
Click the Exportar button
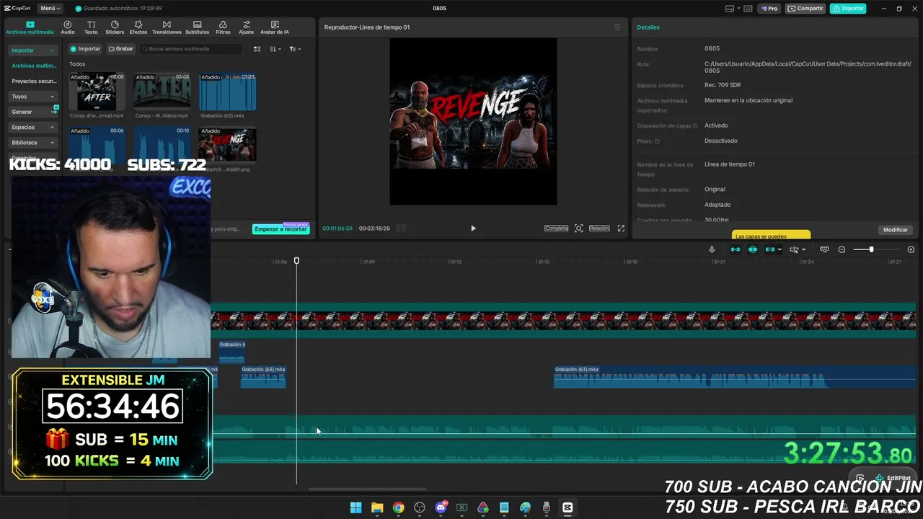point(848,9)
